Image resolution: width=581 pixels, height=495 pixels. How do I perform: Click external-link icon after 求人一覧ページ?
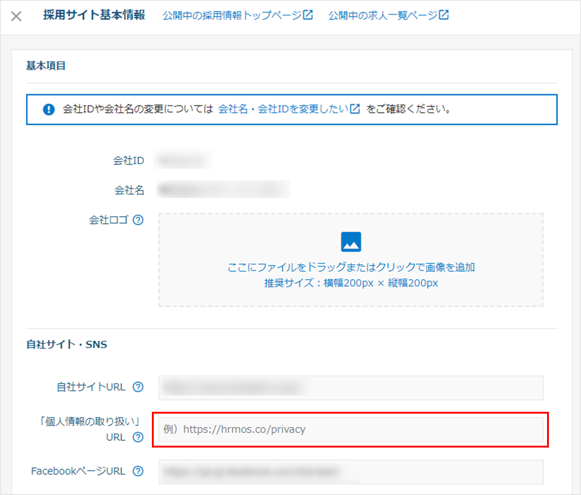click(x=444, y=15)
